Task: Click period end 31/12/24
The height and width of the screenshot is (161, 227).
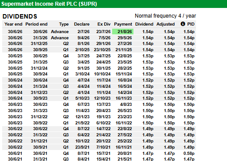Action: pos(39,68)
